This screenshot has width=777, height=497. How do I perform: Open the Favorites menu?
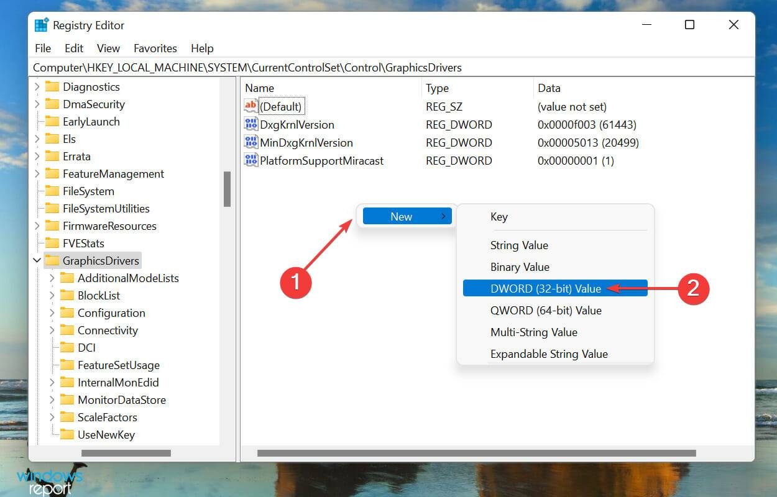(155, 48)
